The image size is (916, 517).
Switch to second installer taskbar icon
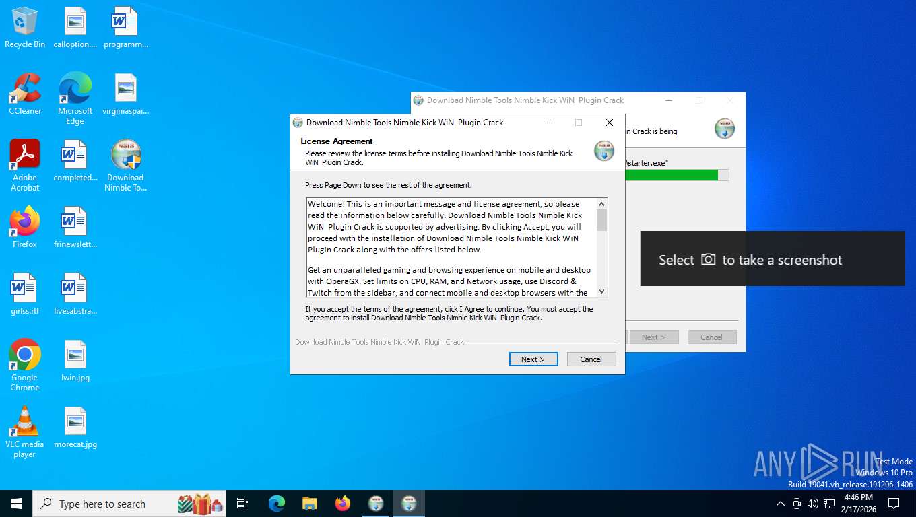(409, 504)
